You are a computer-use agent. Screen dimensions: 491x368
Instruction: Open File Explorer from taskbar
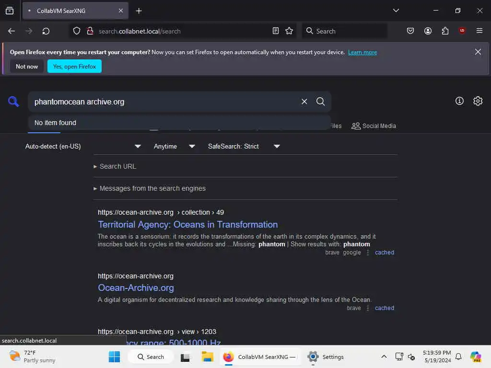click(x=207, y=356)
